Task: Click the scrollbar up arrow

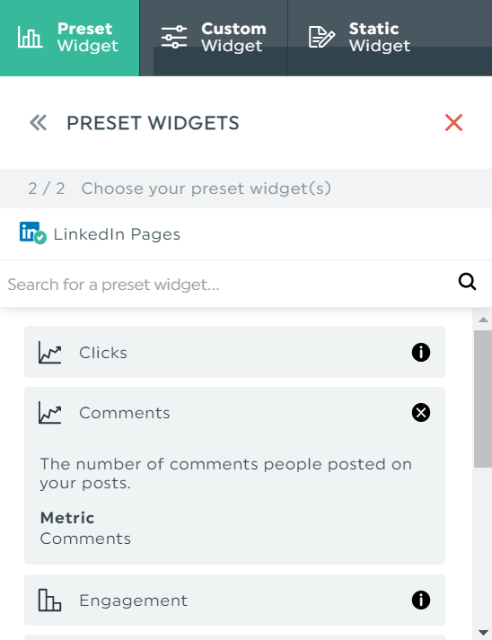Action: 483,320
